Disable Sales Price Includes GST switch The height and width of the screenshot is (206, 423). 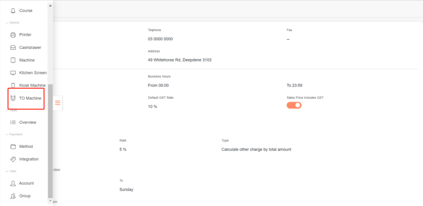[x=294, y=105]
